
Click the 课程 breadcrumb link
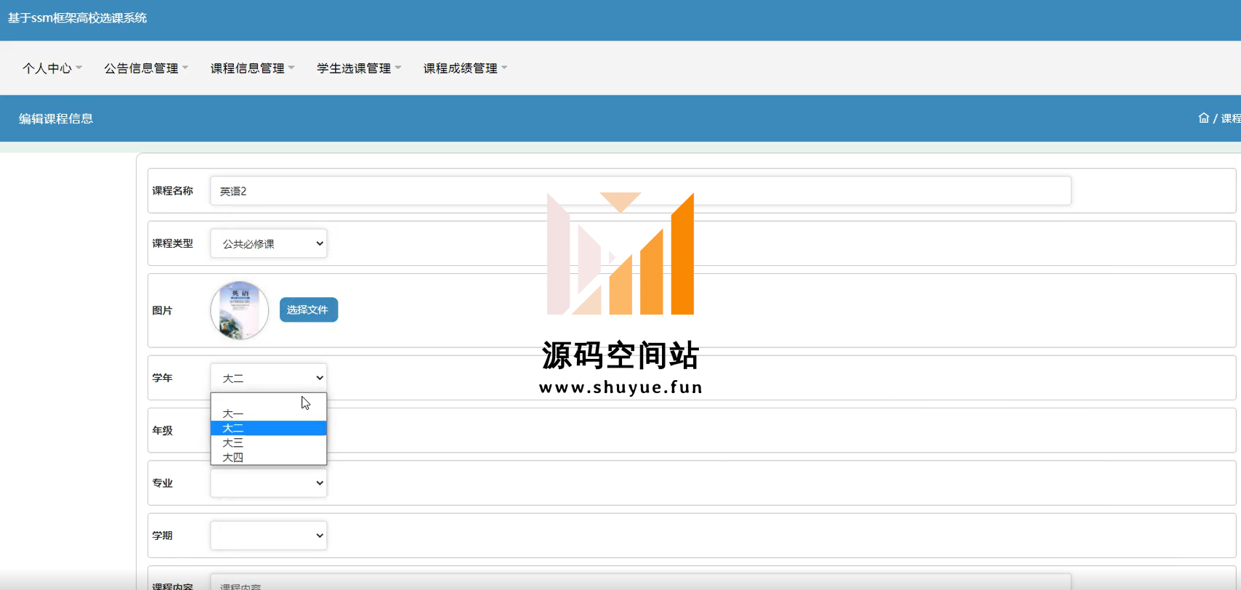pos(1231,118)
